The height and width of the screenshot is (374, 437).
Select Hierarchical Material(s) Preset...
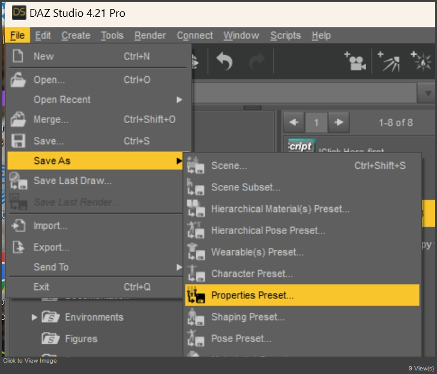302,209
